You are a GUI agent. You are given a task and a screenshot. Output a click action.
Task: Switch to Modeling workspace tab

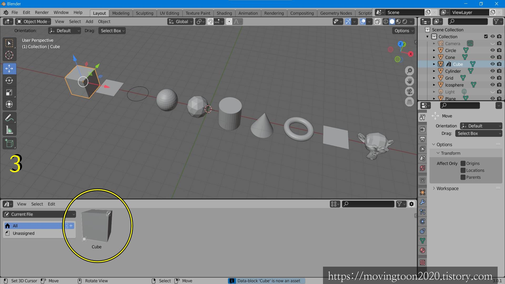pos(121,13)
